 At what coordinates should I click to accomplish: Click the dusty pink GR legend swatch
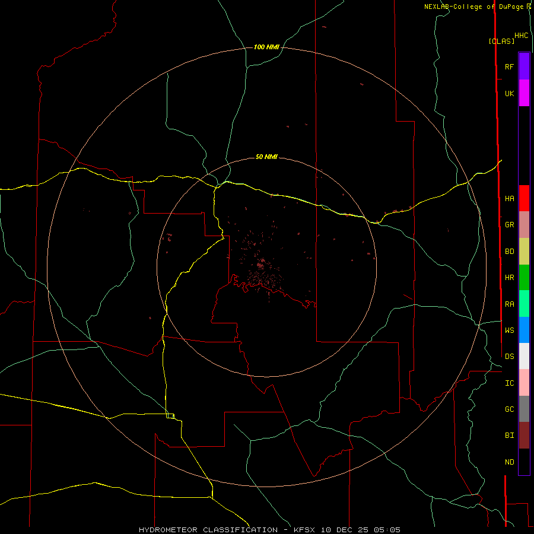[524, 225]
